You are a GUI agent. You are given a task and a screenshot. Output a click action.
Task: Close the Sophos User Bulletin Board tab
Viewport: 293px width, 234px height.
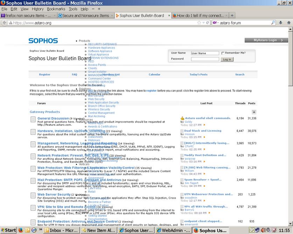[x=169, y=15]
